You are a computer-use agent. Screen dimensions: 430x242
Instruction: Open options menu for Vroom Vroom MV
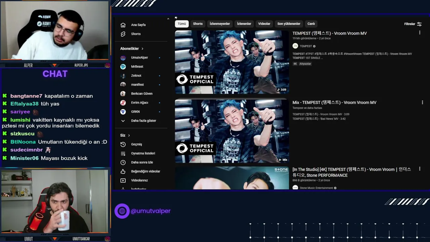tap(420, 33)
